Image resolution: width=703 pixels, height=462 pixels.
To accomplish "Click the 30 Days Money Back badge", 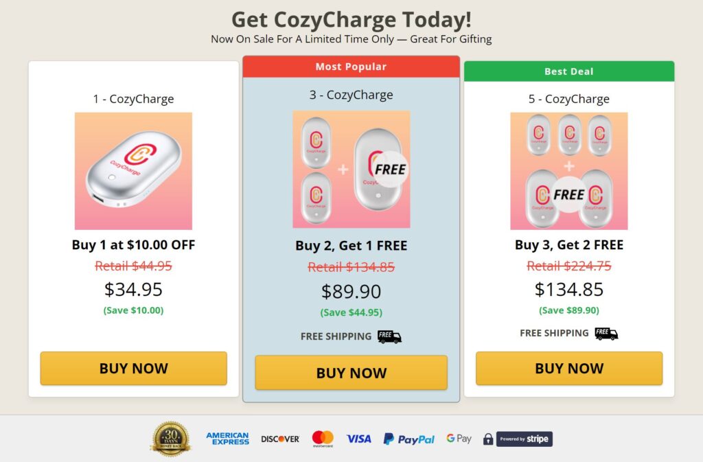I will pyautogui.click(x=170, y=437).
